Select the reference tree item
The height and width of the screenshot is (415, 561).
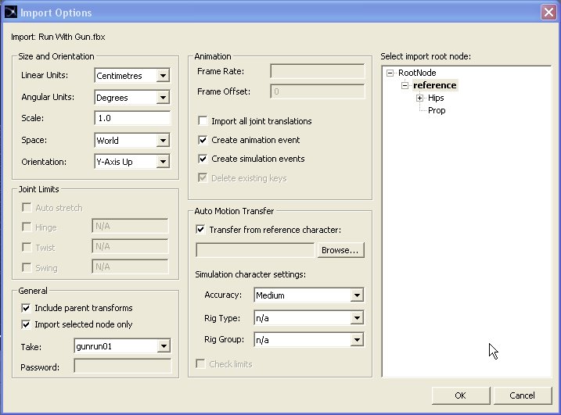435,85
